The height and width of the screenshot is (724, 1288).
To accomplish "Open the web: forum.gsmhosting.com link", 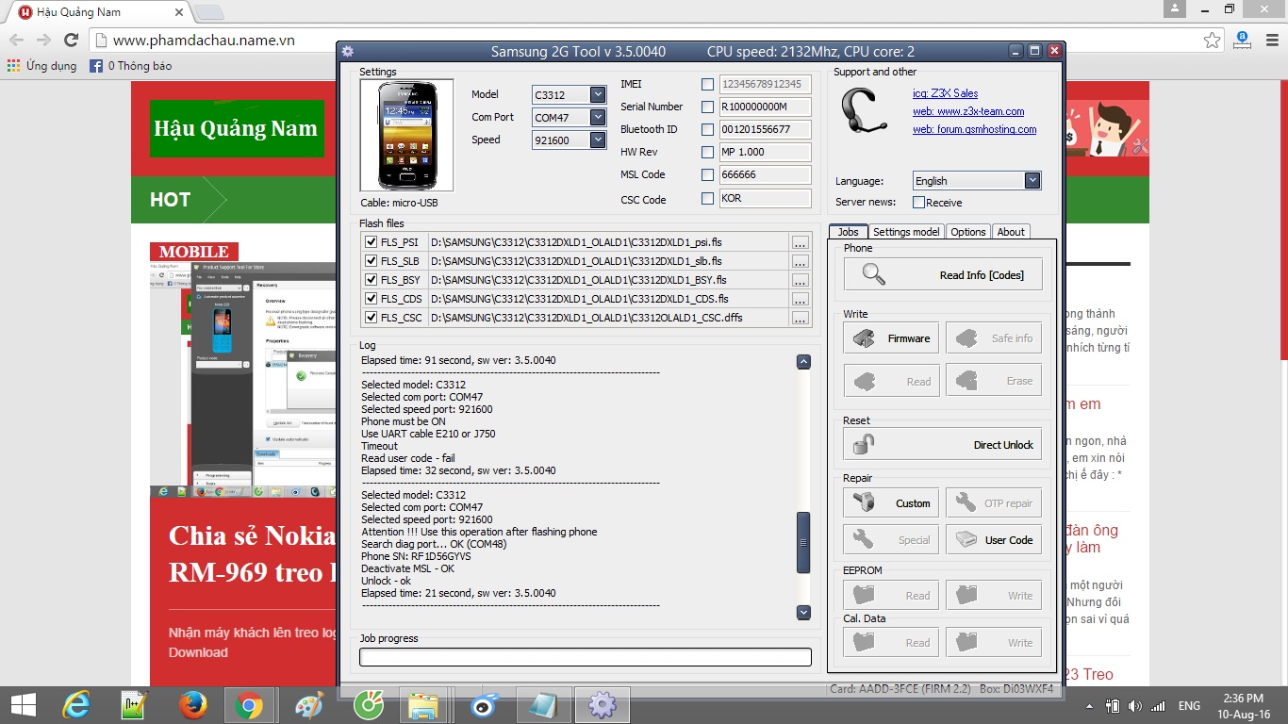I will (x=974, y=129).
